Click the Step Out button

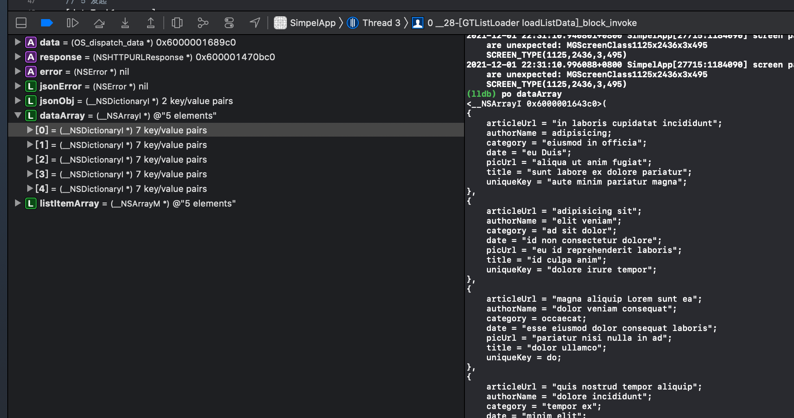(x=150, y=23)
